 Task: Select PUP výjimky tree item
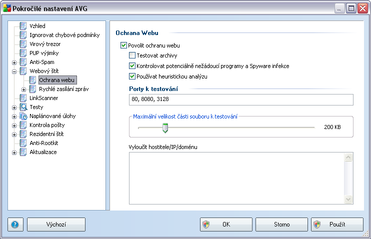[x=44, y=53]
